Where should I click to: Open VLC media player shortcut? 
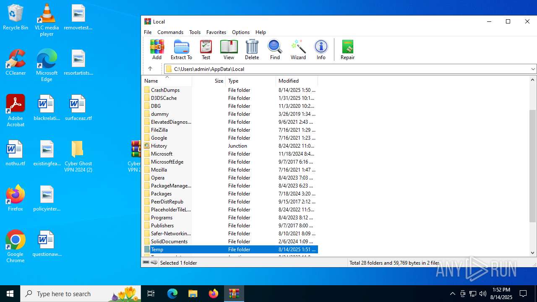[47, 20]
